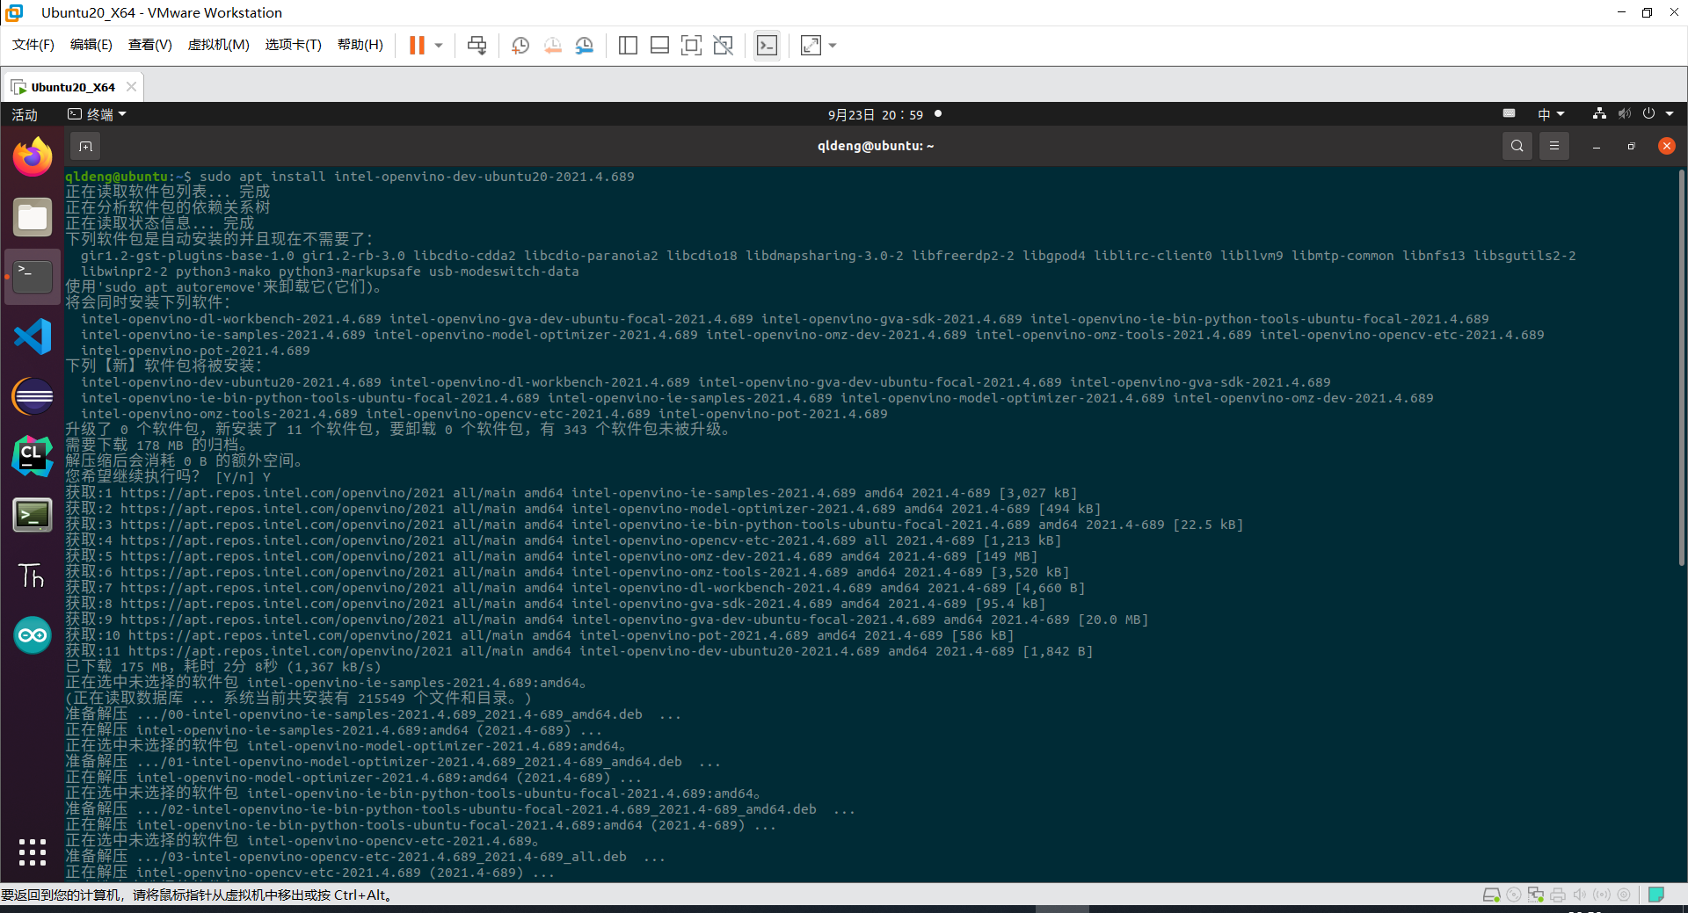Toggle Unity mode icon

(723, 46)
